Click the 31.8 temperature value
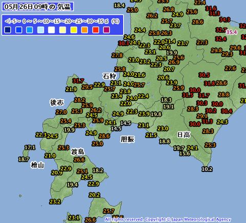The height and width of the screenshot is (223, 246). pos(210,83)
